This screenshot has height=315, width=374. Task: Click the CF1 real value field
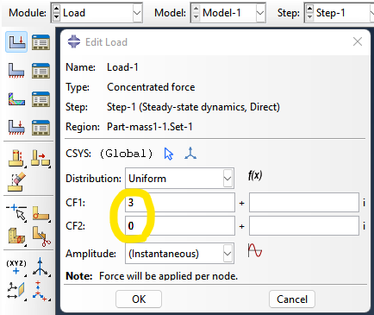pos(180,203)
